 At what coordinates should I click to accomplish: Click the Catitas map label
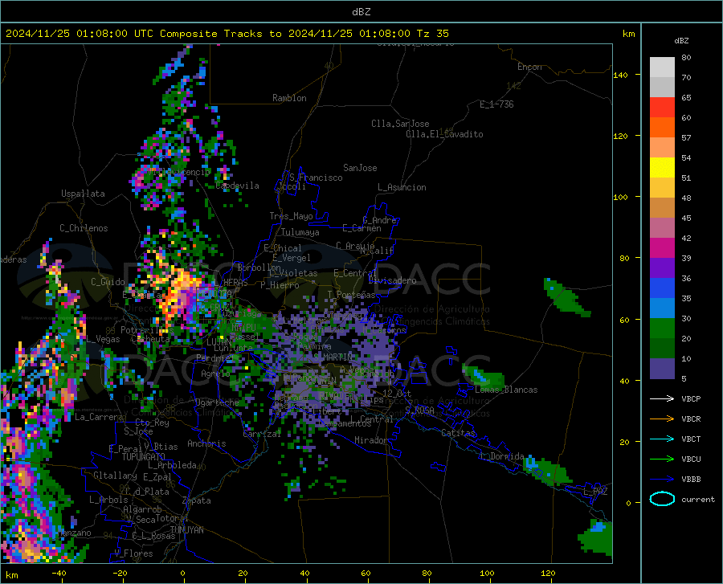tap(458, 433)
